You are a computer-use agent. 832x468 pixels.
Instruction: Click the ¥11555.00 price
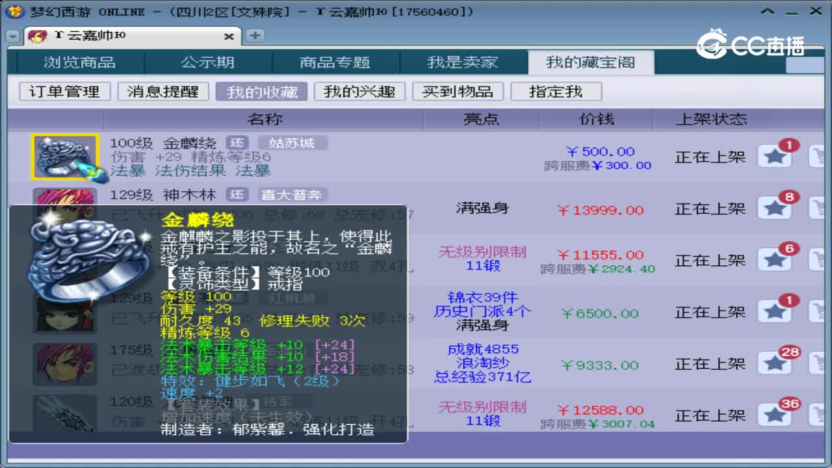pos(600,255)
